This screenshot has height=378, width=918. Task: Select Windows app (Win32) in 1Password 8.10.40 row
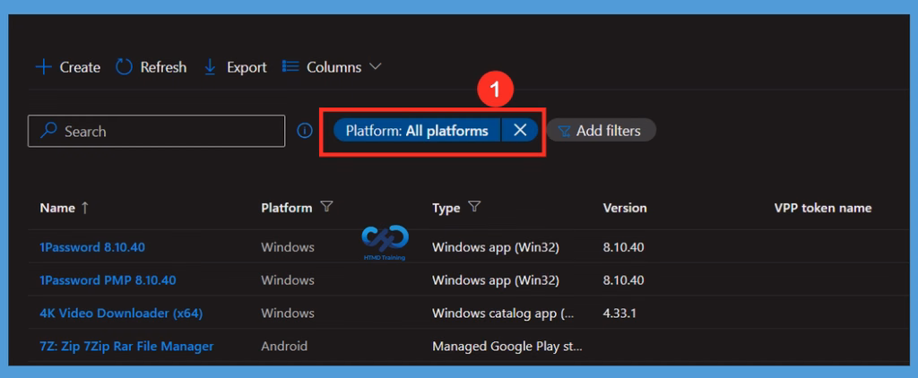coord(496,247)
